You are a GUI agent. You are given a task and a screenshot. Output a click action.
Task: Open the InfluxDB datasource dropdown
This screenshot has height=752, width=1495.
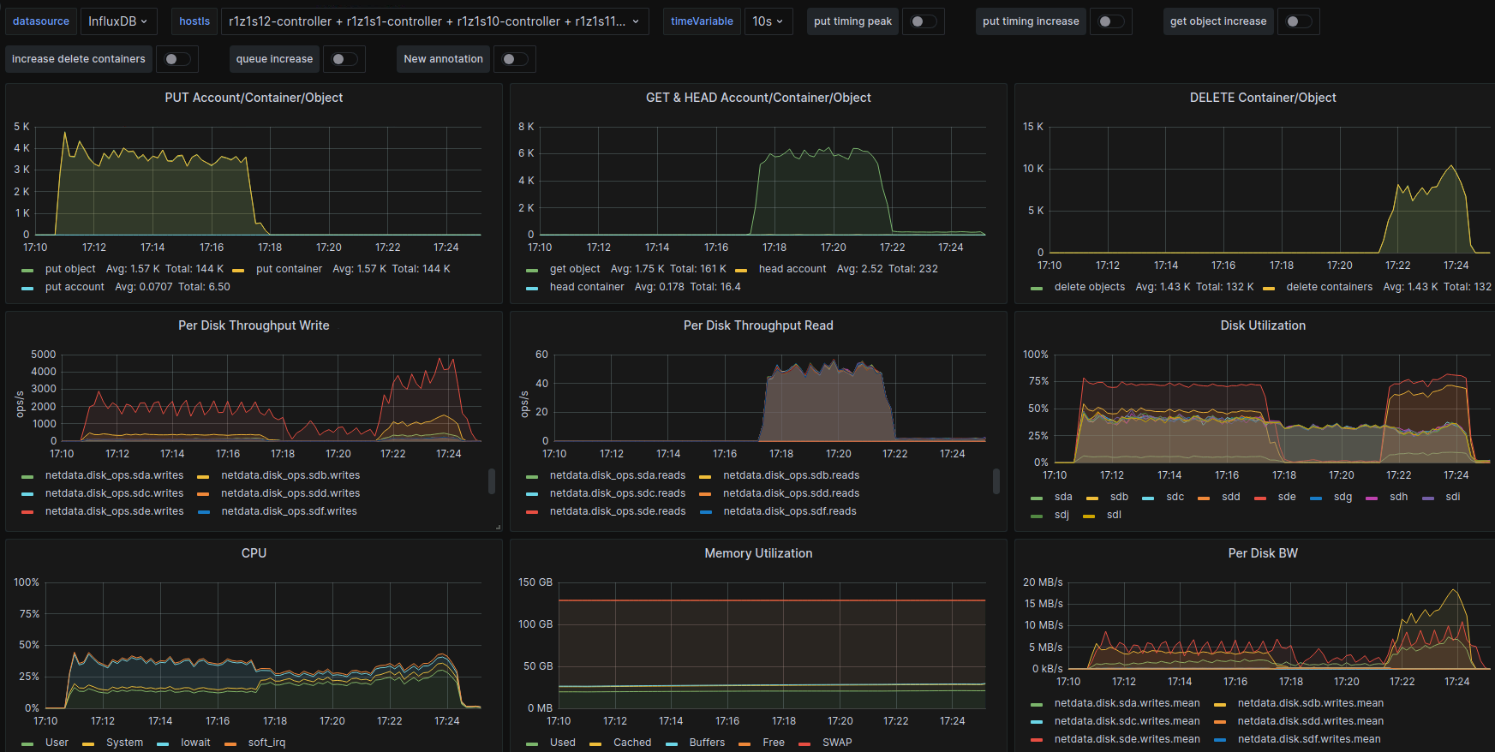click(x=117, y=21)
